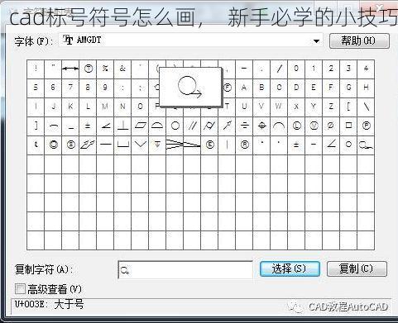Select the character cell '9'
Screen dimensions: 398x323
click(105, 88)
